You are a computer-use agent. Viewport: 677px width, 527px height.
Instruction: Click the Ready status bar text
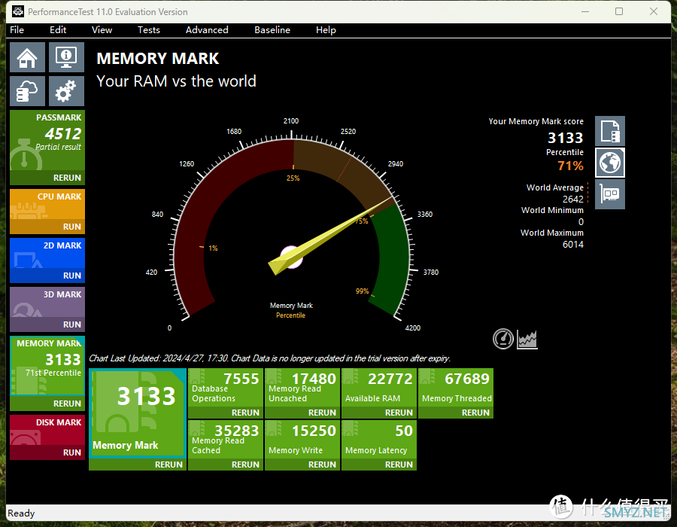(21, 513)
